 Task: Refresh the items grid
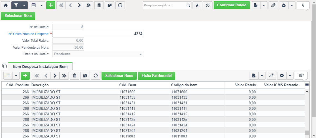pos(96,75)
